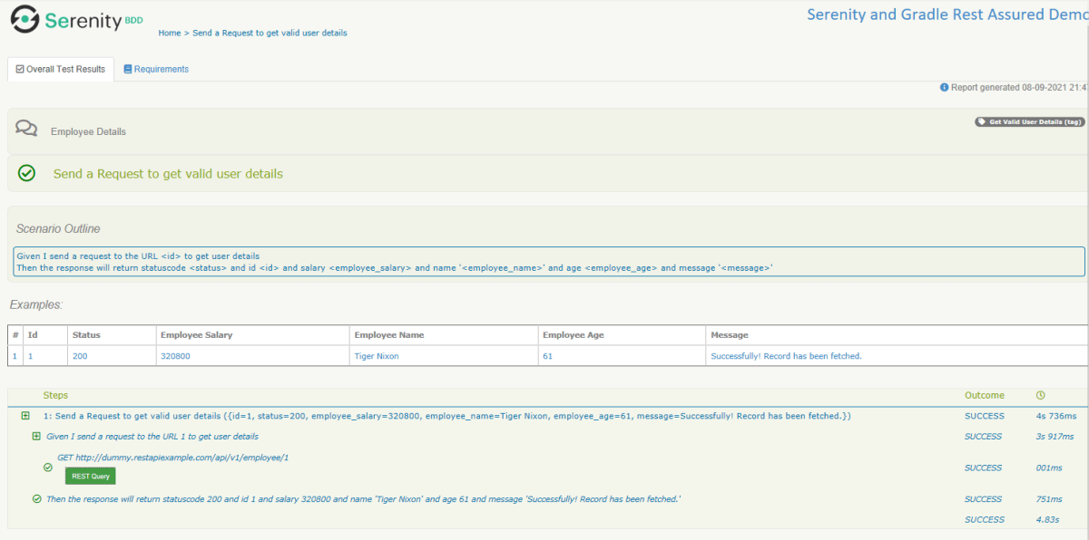Viewport: 1089px width, 540px height.
Task: Click the info icon before the report generated date
Action: (x=944, y=87)
